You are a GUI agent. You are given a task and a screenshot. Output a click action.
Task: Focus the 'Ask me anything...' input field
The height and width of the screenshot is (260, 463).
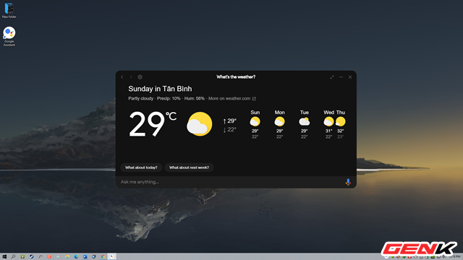[x=230, y=182]
